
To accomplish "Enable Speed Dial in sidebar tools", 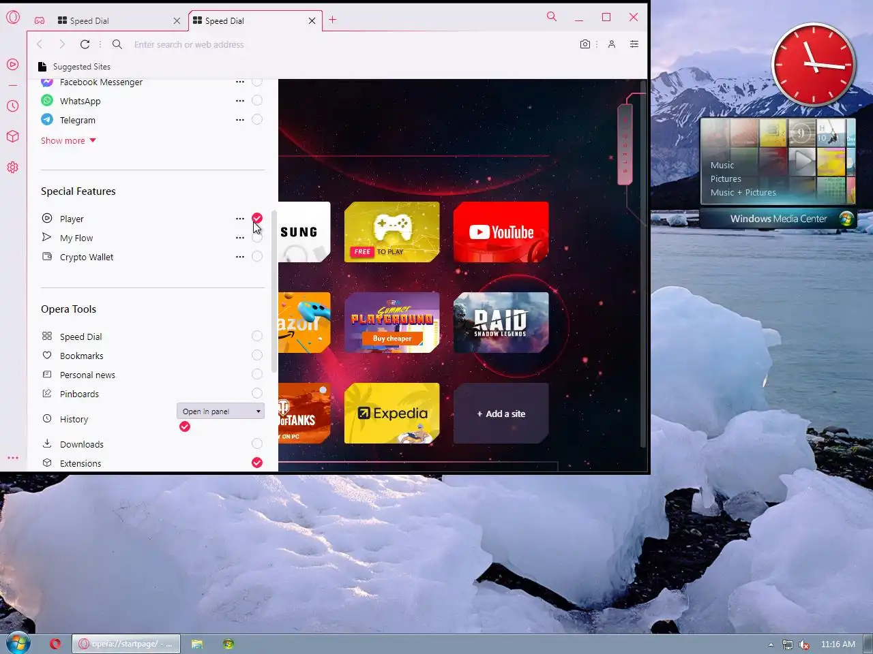I will pyautogui.click(x=257, y=336).
